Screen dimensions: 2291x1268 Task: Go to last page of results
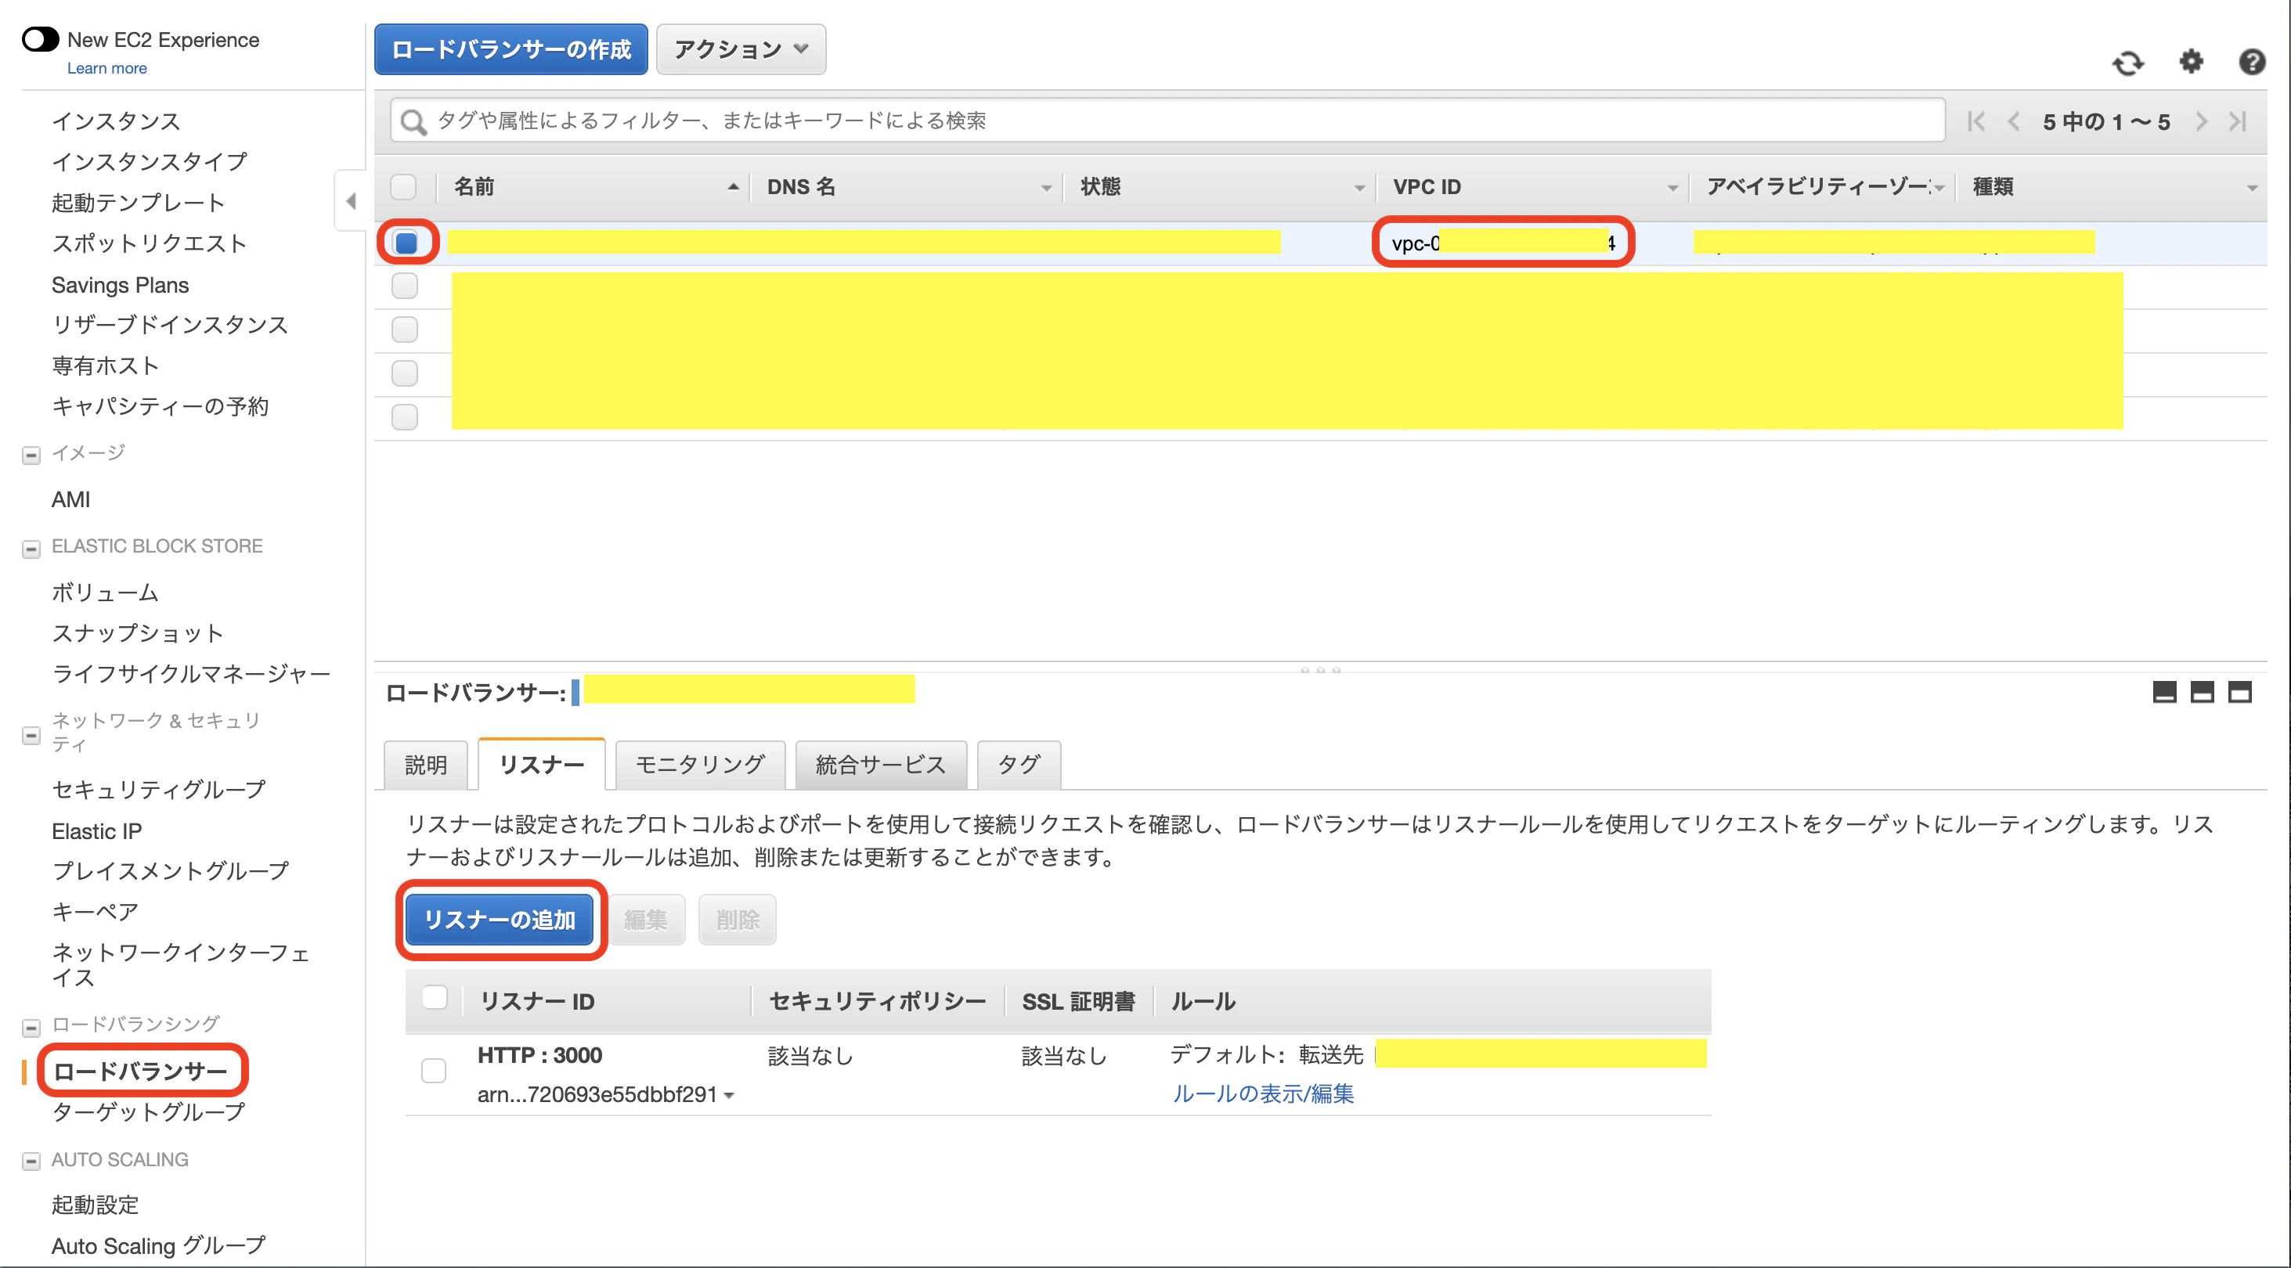click(x=2239, y=122)
